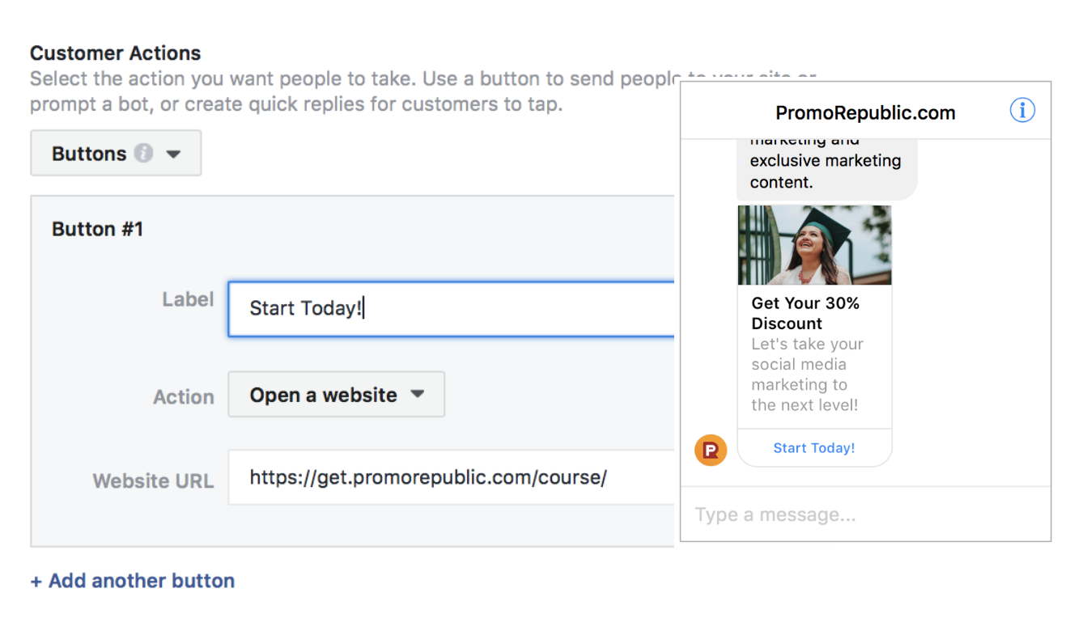Click the Button #1 section heading
1070x618 pixels.
(98, 229)
